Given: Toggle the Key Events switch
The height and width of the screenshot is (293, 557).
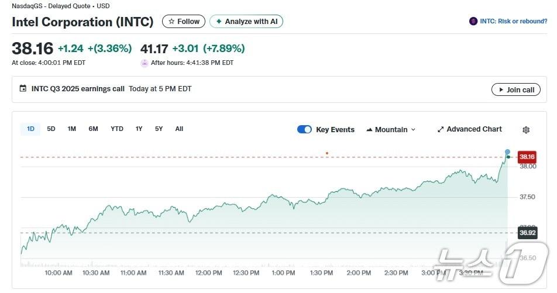Looking at the screenshot, I should point(304,129).
